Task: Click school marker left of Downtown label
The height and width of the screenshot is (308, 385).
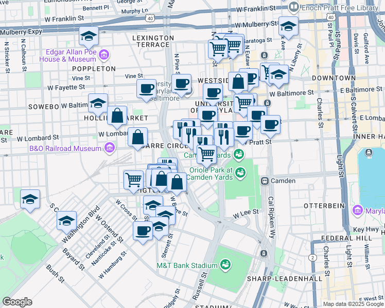Action: coord(278,75)
